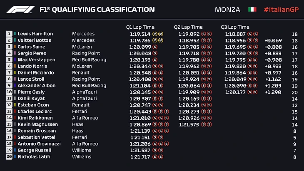This screenshot has height=171, width=304.
Task: Select the Q3 Lap Time column header
Action: (x=235, y=27)
